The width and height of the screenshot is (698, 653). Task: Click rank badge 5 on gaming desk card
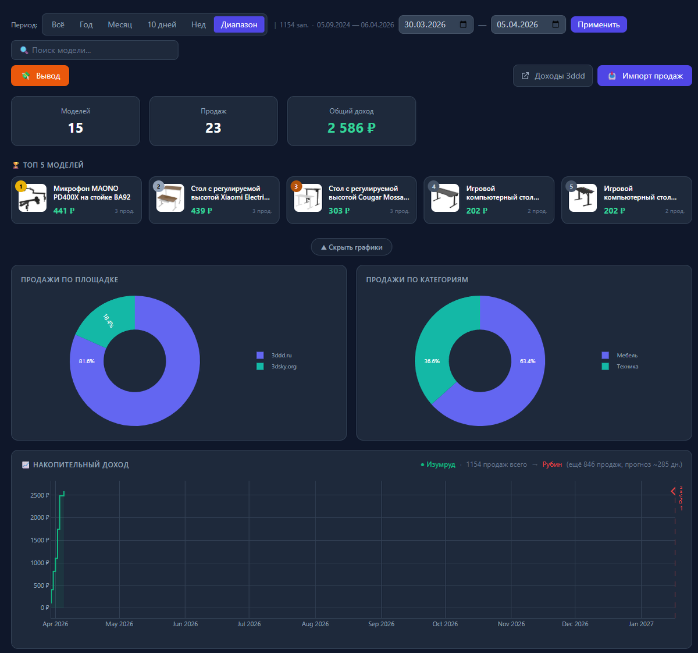click(x=571, y=186)
